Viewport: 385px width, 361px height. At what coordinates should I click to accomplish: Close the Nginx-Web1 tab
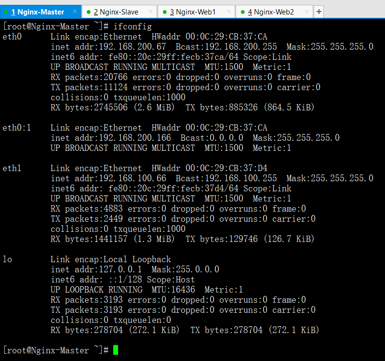(228, 11)
